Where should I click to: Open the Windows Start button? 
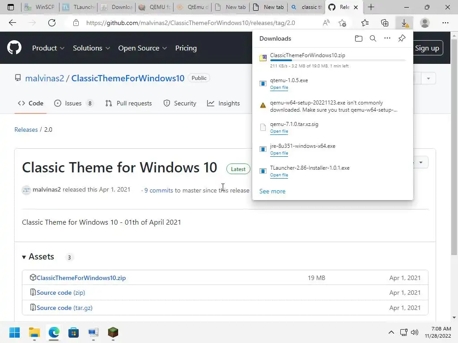(x=14, y=332)
